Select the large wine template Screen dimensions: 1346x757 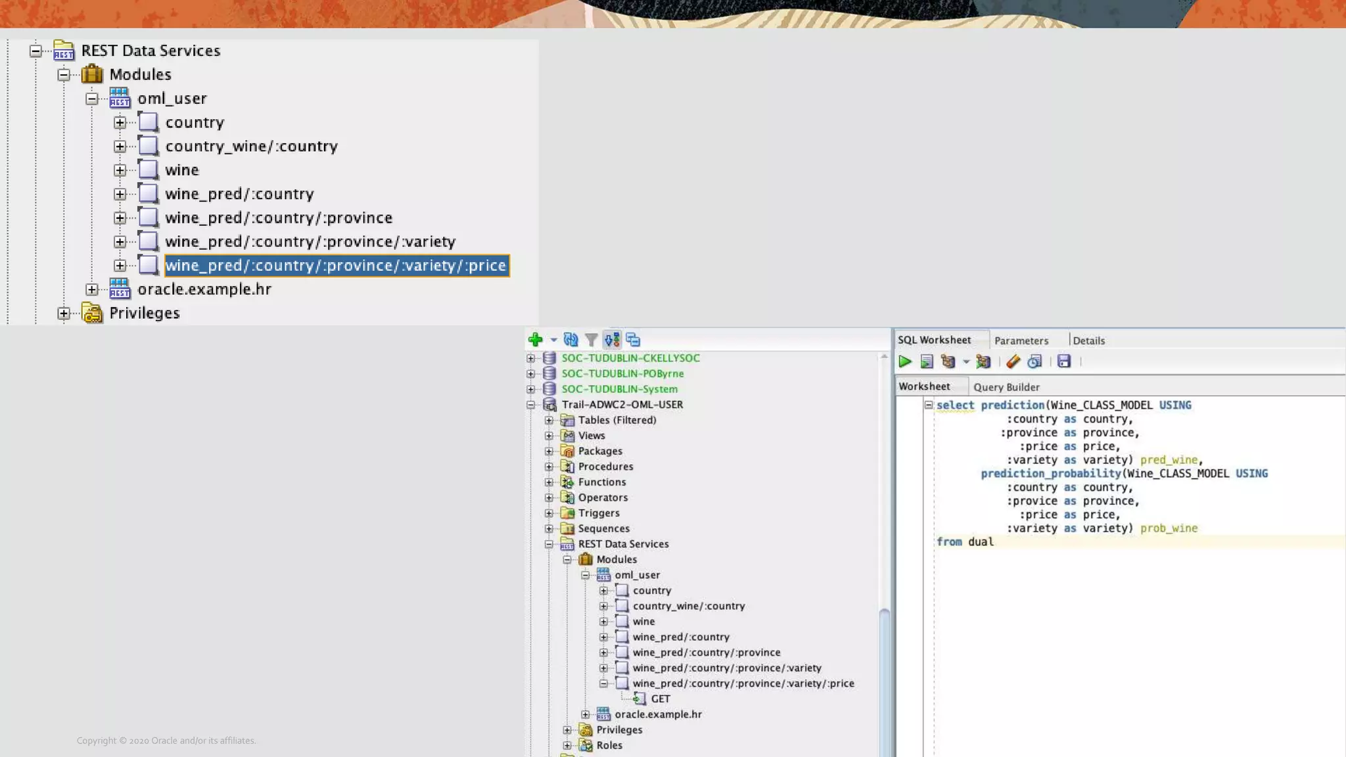click(181, 170)
